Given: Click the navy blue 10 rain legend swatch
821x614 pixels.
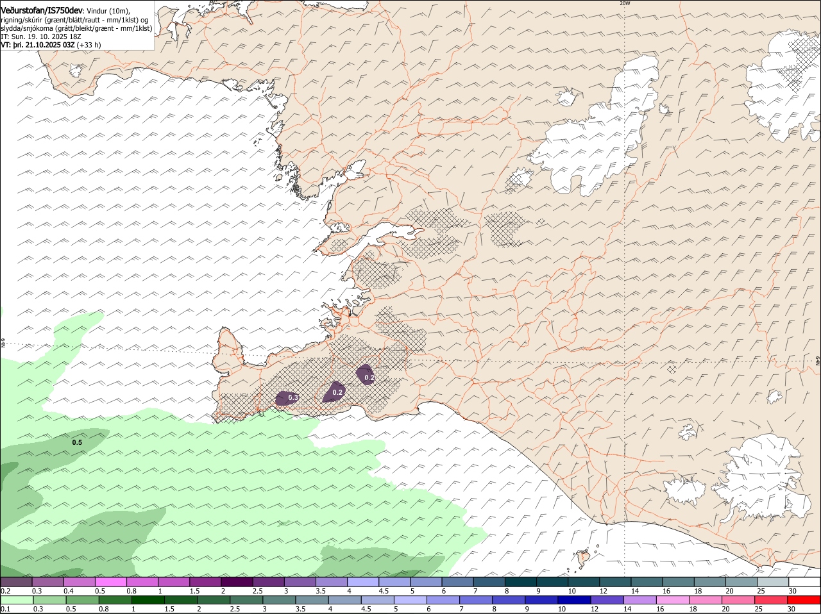Looking at the screenshot, I should point(575,600).
